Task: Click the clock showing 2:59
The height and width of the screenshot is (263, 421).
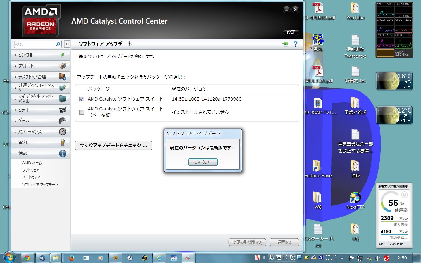Action: coord(402,258)
